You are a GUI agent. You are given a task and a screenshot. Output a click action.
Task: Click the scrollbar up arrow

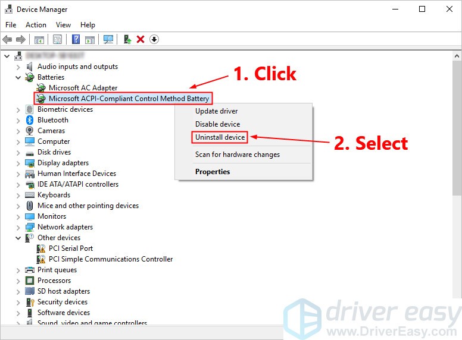[457, 56]
